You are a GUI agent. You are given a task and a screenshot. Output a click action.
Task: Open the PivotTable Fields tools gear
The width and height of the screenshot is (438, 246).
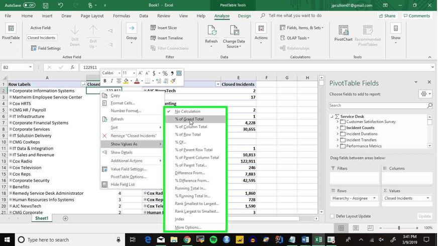pos(425,94)
